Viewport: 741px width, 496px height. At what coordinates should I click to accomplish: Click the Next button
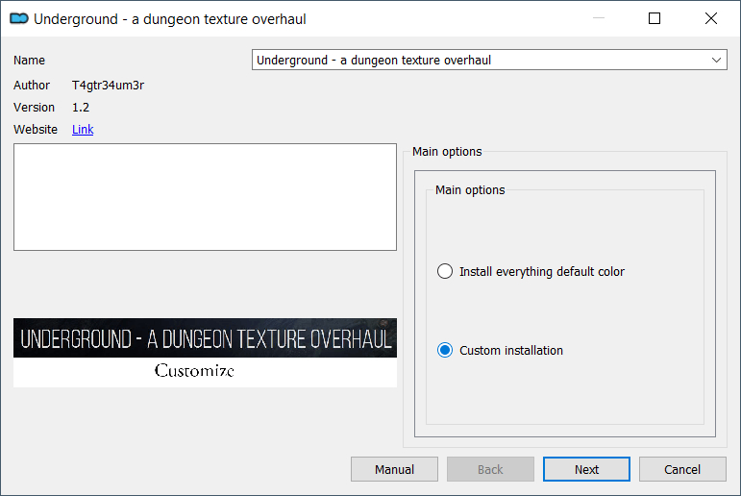coord(586,469)
